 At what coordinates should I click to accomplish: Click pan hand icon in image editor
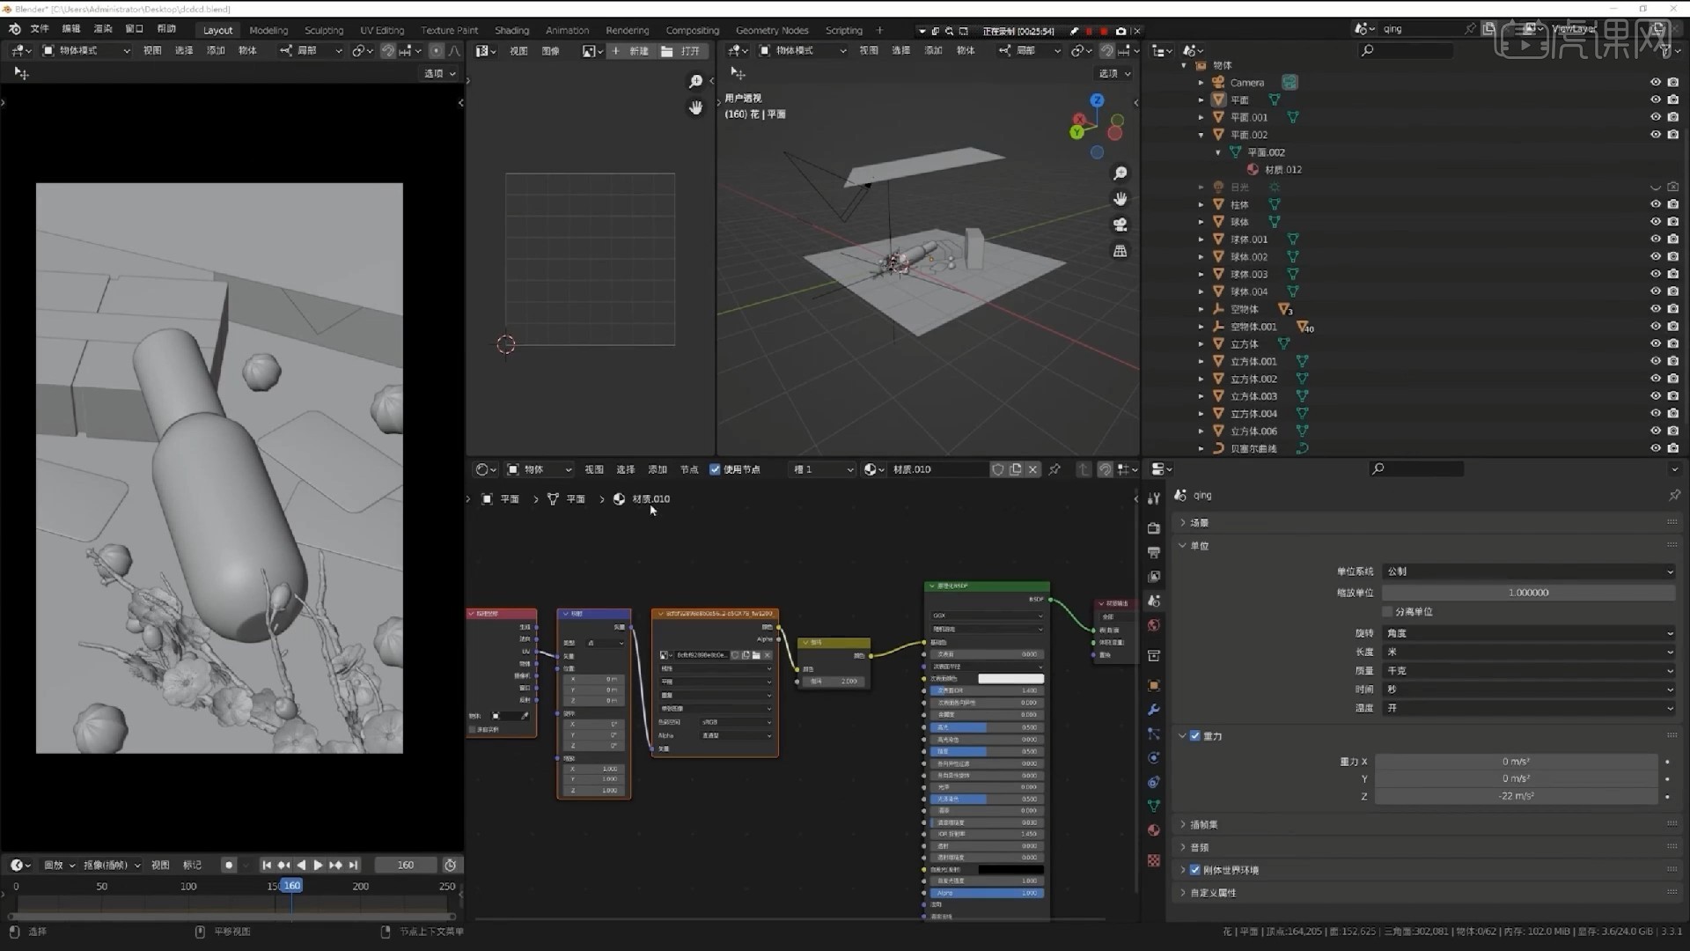(695, 107)
